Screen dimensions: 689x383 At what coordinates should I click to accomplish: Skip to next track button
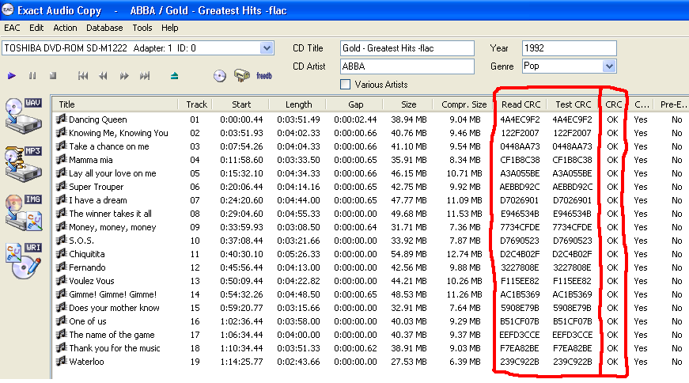click(145, 76)
